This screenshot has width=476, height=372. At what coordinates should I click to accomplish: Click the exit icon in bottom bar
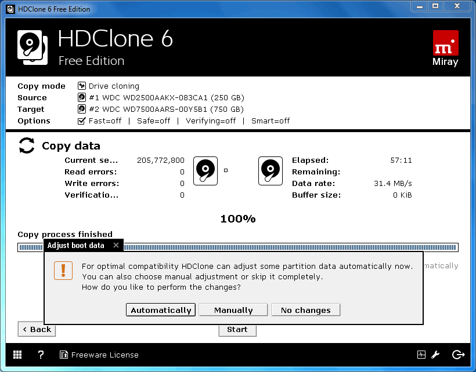point(459,355)
